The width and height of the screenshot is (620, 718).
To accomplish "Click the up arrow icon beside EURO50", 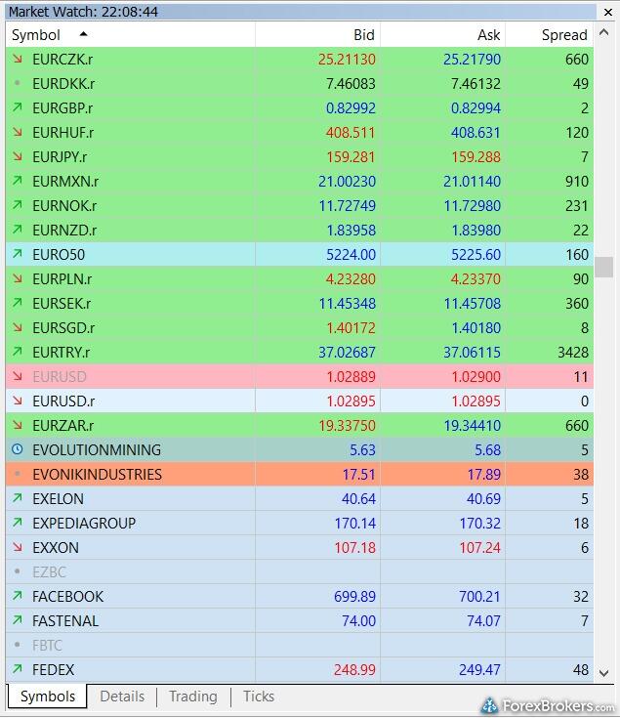I will (x=18, y=255).
